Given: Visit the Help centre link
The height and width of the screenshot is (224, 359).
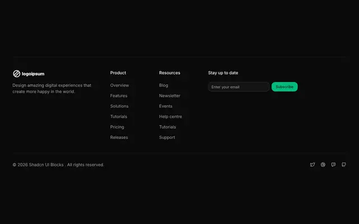Looking at the screenshot, I should pos(171,116).
